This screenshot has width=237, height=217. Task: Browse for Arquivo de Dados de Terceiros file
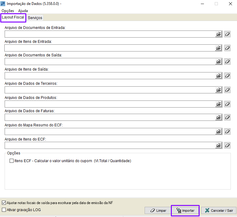pyautogui.click(x=218, y=90)
